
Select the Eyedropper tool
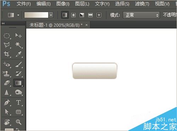(x=18, y=54)
